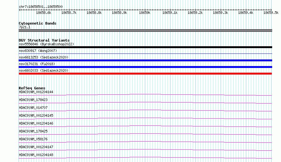Open the HDAC9|NM_001204148 transcript label
Screen dimensions: 281x162
36,155
